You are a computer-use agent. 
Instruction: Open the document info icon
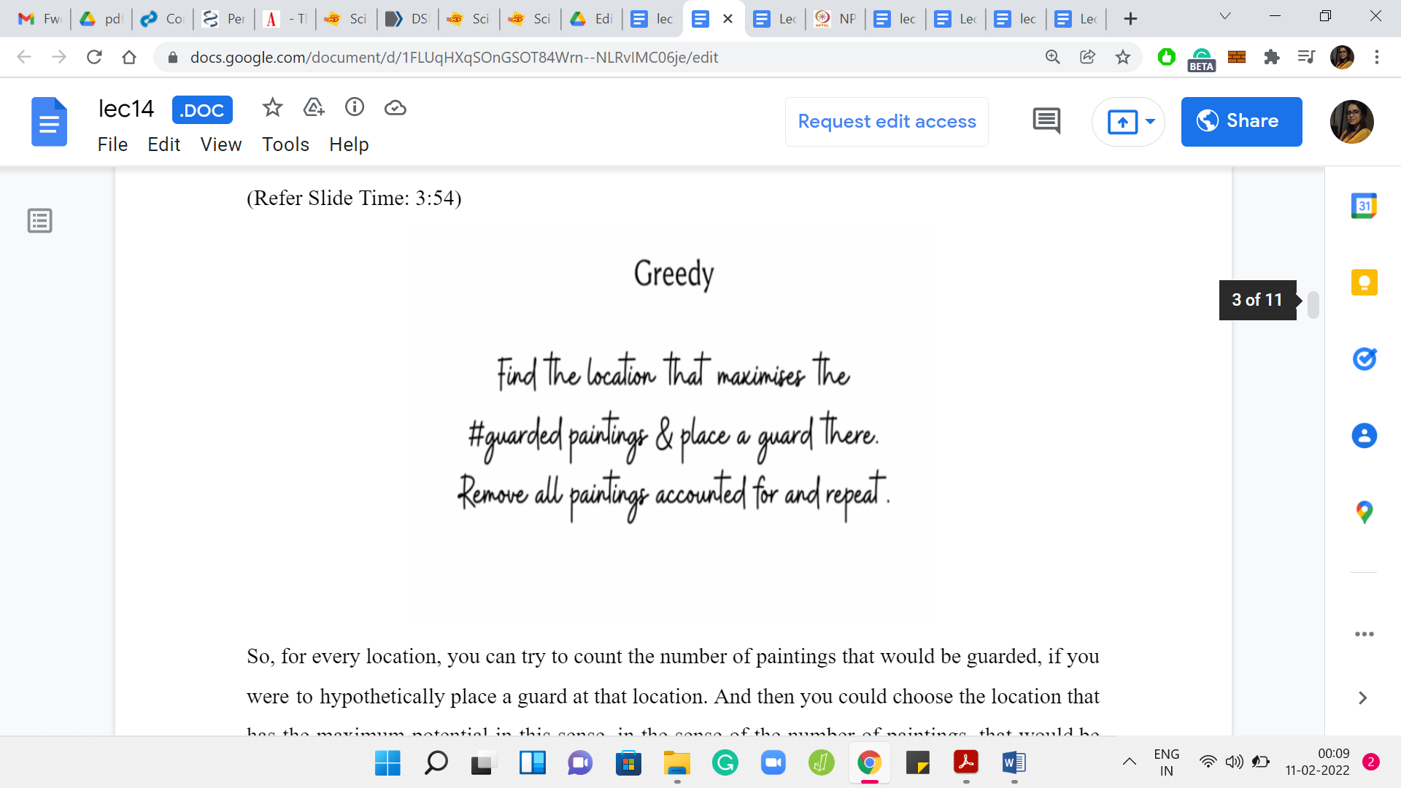[x=355, y=108]
